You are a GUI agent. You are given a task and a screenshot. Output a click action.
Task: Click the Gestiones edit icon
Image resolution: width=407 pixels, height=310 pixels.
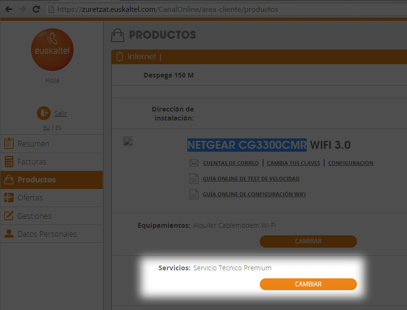(x=9, y=215)
